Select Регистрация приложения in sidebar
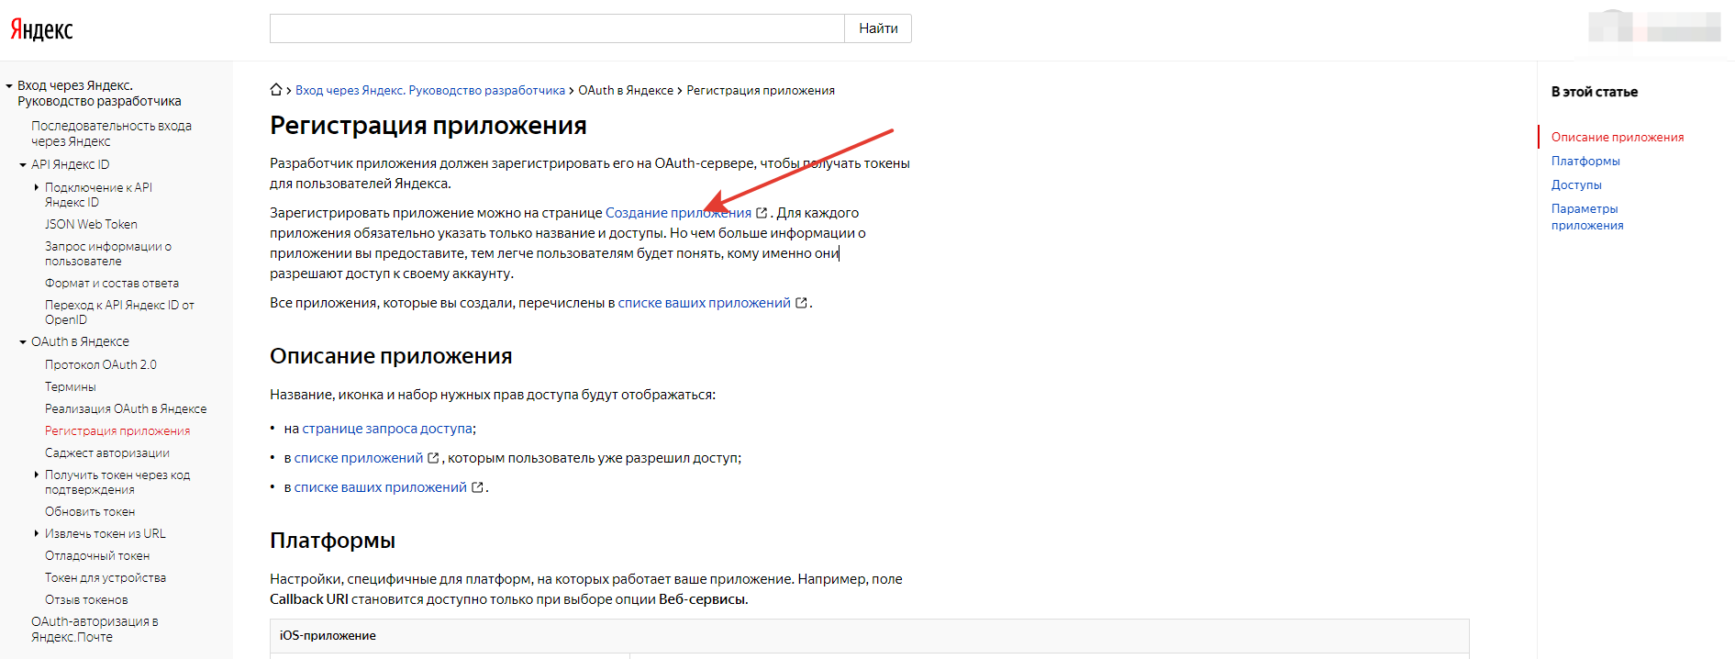 [x=117, y=430]
